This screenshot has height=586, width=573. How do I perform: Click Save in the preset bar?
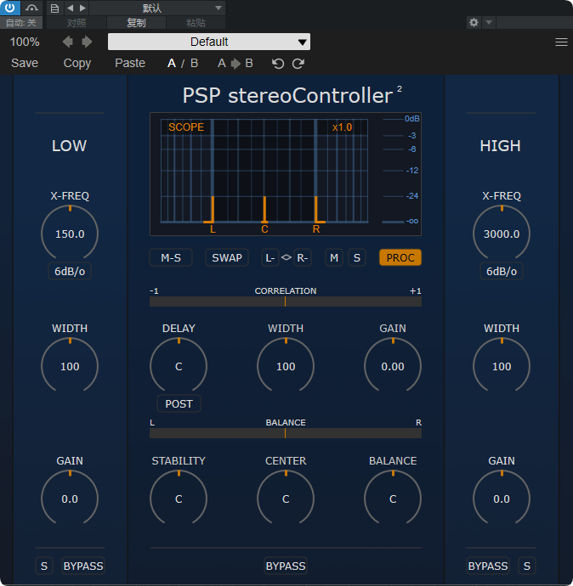click(25, 63)
